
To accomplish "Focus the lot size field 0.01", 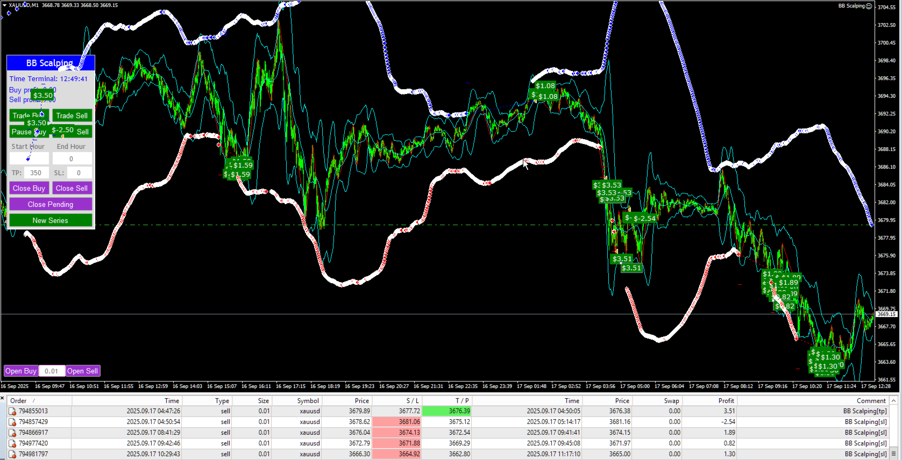I will tap(52, 371).
